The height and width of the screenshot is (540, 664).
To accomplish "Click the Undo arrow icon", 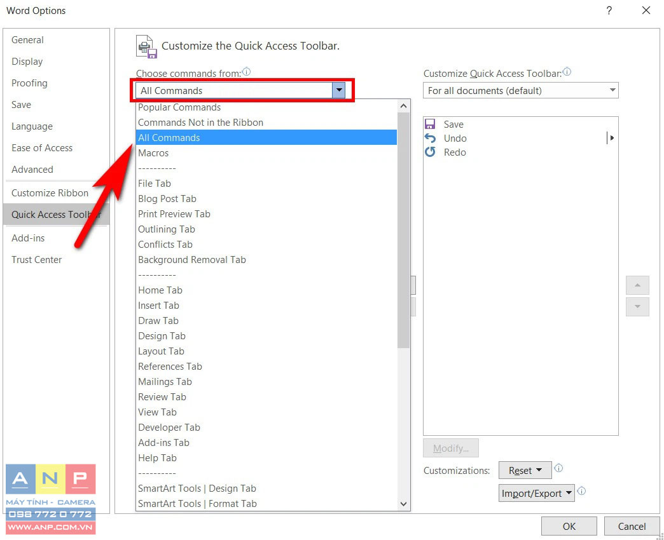I will (430, 138).
